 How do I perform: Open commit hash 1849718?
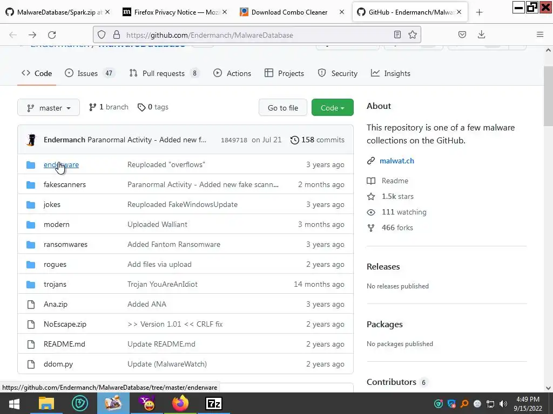coord(234,140)
